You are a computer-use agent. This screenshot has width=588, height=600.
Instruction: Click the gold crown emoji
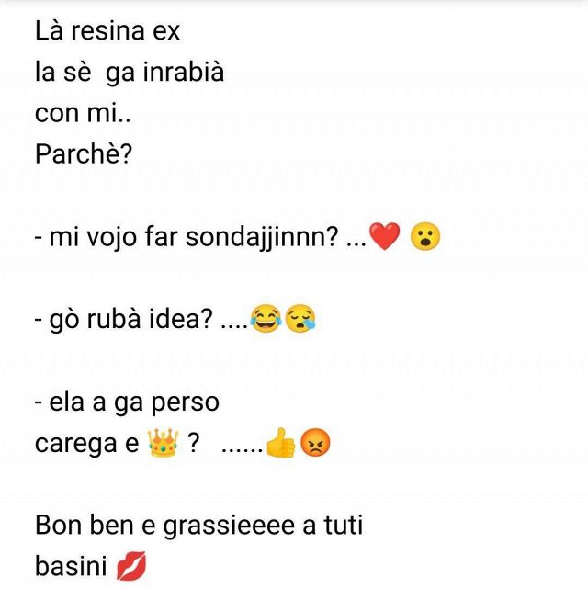coord(163,443)
